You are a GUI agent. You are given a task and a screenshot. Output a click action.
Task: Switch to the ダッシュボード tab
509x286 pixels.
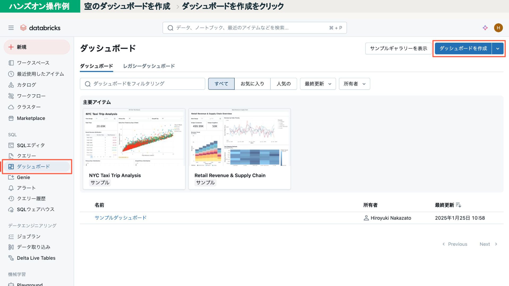97,66
